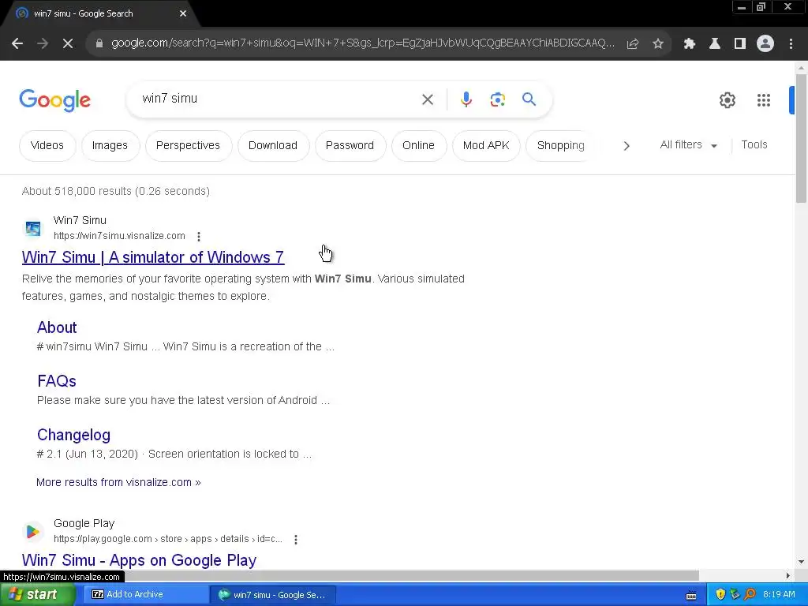Open the search Tools option
The image size is (808, 606).
754,145
